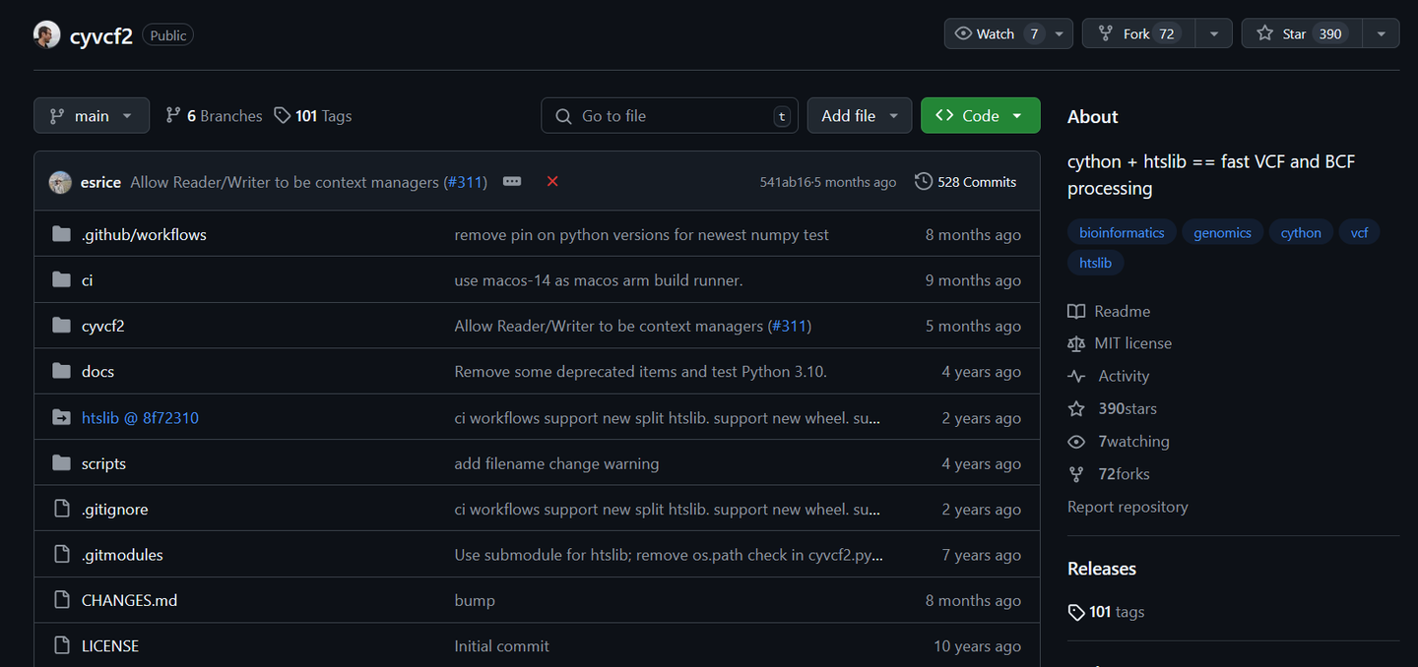Open the Fork options dropdown arrow
1418x667 pixels.
coord(1214,33)
